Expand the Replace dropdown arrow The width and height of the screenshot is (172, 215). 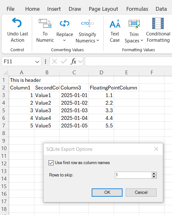64,40
